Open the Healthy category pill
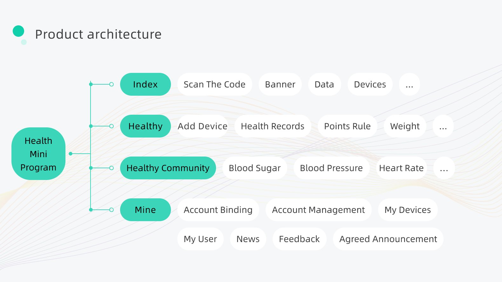 tap(145, 126)
